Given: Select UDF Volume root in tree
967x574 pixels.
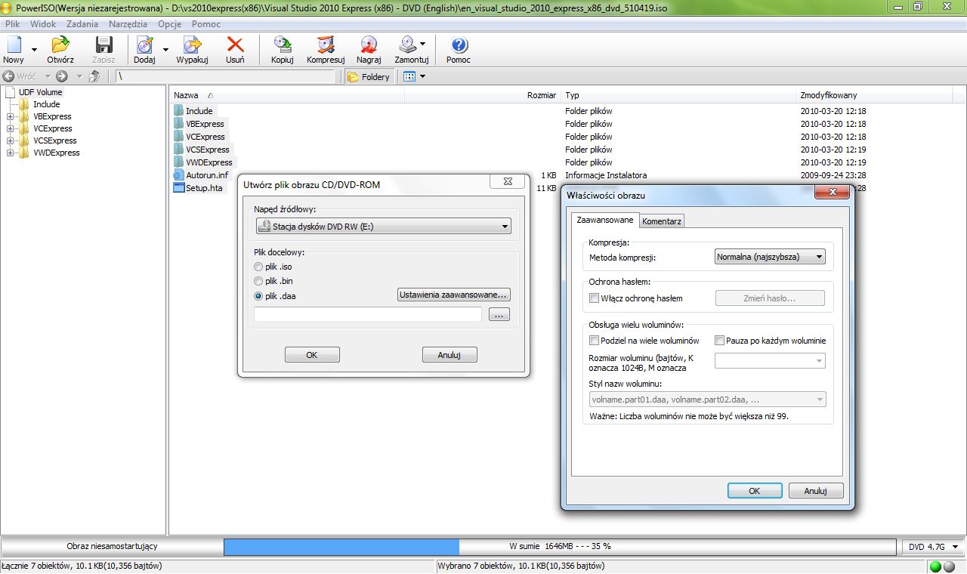Looking at the screenshot, I should coord(40,92).
